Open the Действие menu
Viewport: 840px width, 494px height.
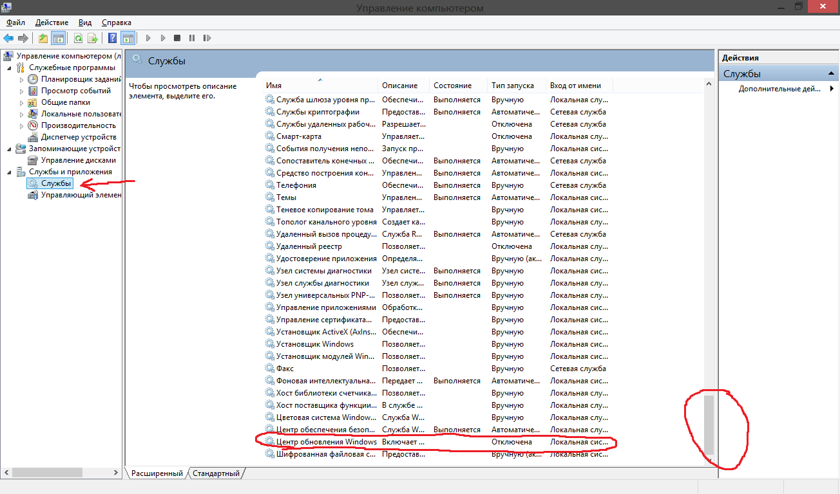click(52, 23)
